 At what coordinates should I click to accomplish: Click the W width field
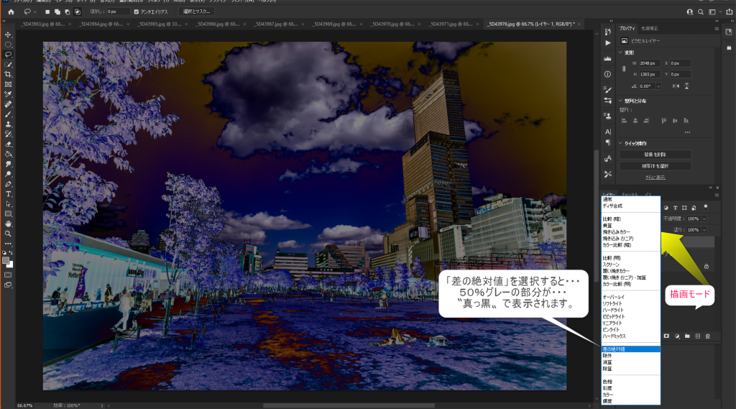[650, 63]
